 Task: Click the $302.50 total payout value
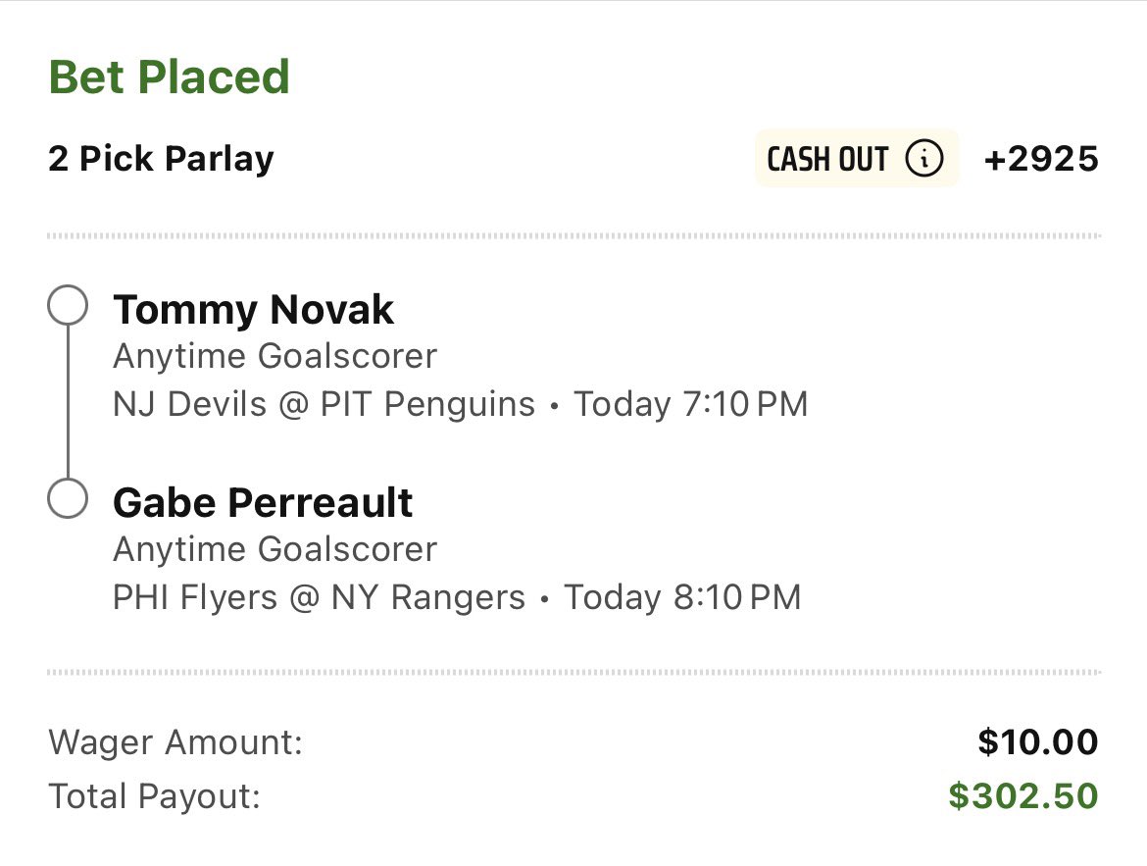pyautogui.click(x=1022, y=796)
